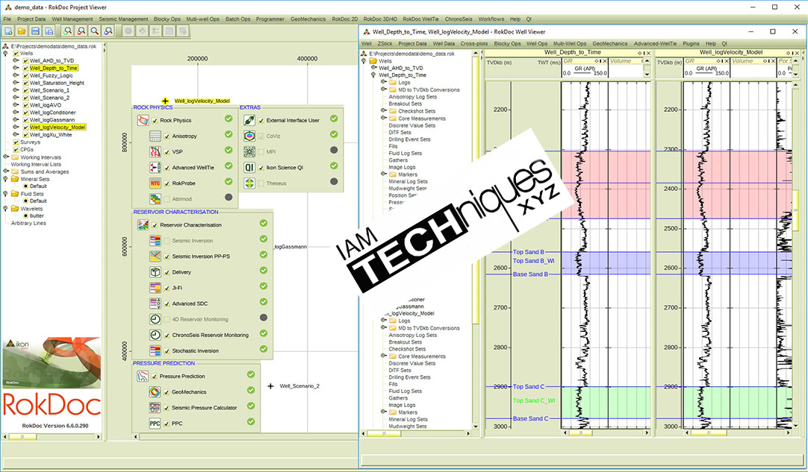Image resolution: width=808 pixels, height=472 pixels.
Task: Expand the Sums and Averages folder
Action: (6, 172)
